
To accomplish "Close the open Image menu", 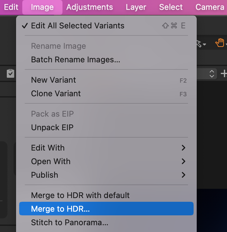I will (42, 7).
